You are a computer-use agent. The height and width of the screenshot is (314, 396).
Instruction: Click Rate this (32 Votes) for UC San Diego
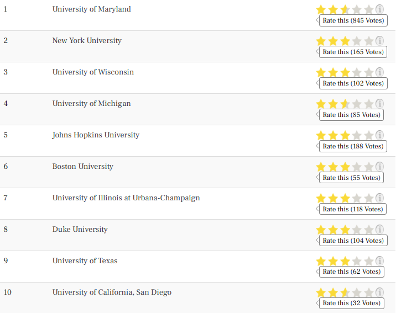352,303
